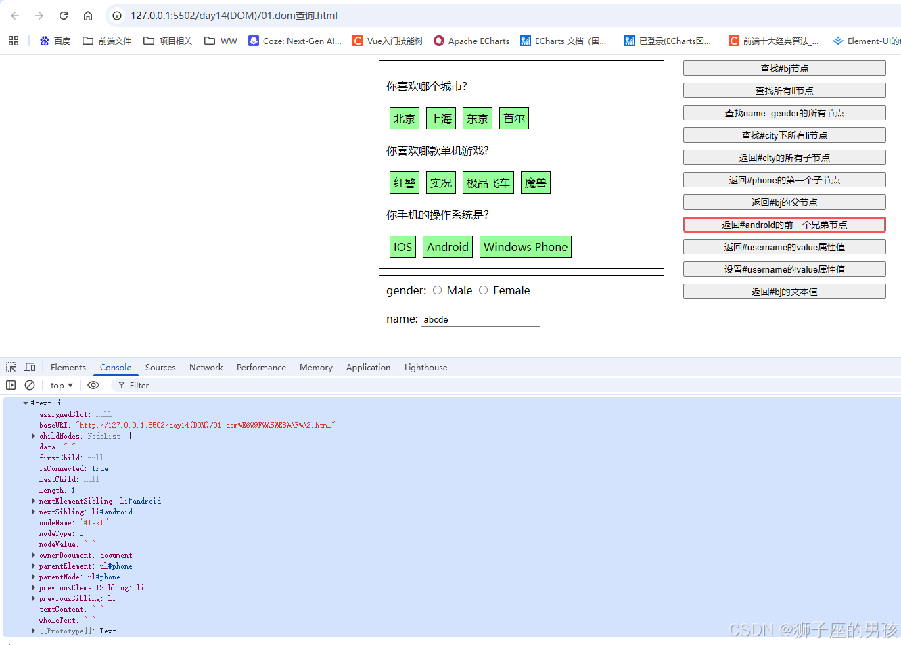This screenshot has width=901, height=645.
Task: Expand the ownerDocument: document entry
Action: pyautogui.click(x=34, y=555)
